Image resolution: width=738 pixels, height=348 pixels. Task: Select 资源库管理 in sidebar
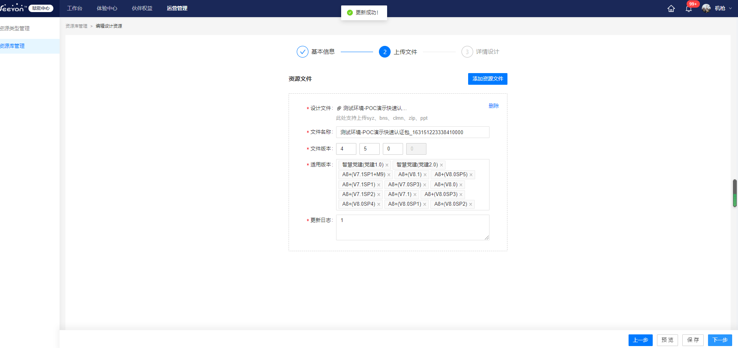[30, 46]
